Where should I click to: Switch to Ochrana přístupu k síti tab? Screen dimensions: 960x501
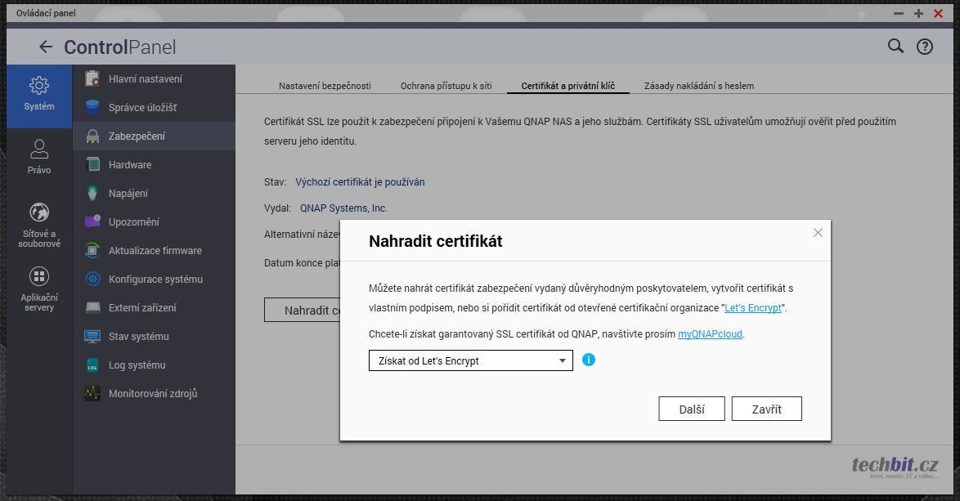(x=446, y=86)
